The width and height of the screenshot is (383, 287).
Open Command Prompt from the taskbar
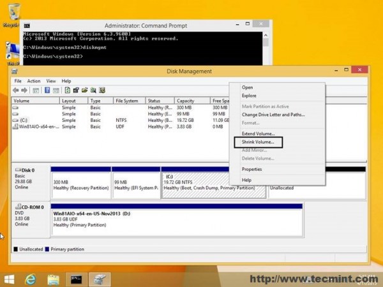point(76,279)
